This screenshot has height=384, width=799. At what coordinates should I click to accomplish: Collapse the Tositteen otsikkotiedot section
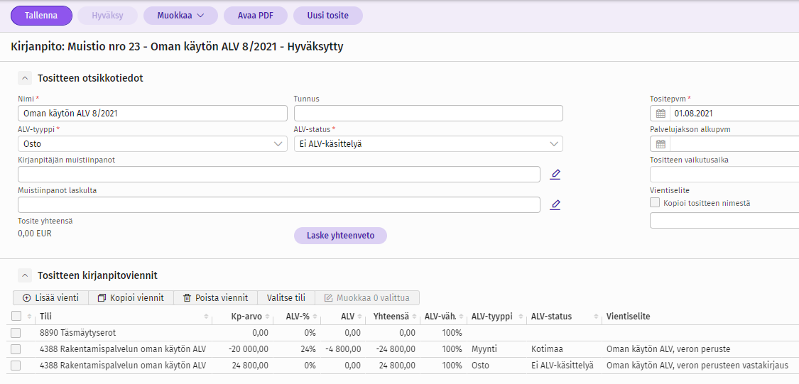(25, 78)
